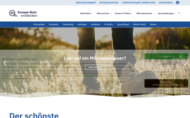Go to next slide arrow
The height and width of the screenshot is (118, 190).
click(185, 63)
